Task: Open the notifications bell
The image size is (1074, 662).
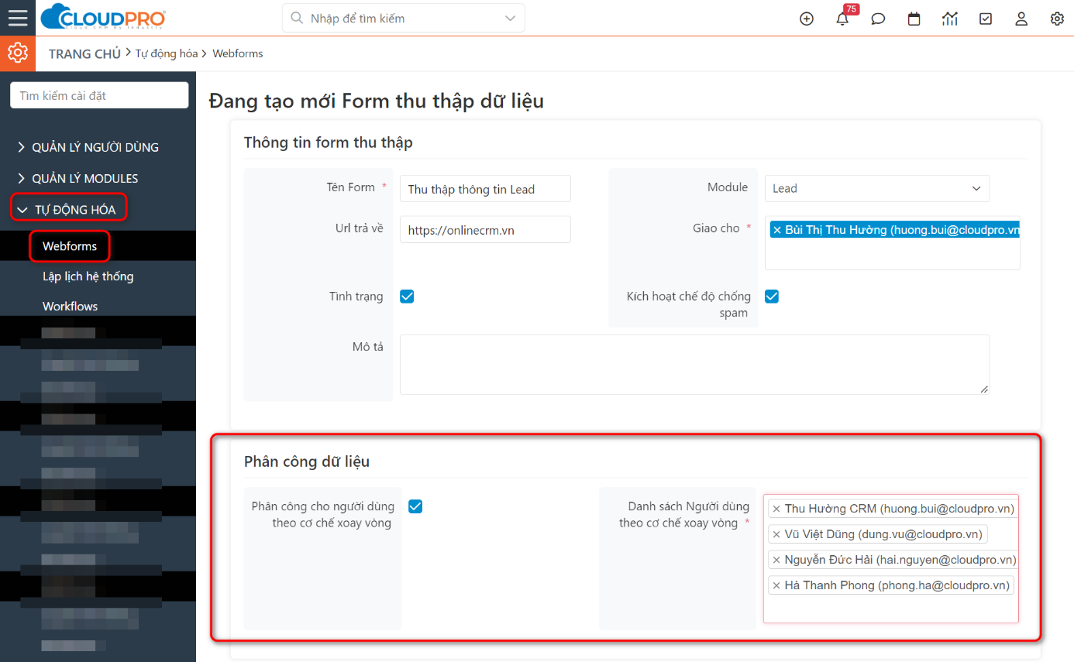Action: pyautogui.click(x=842, y=19)
